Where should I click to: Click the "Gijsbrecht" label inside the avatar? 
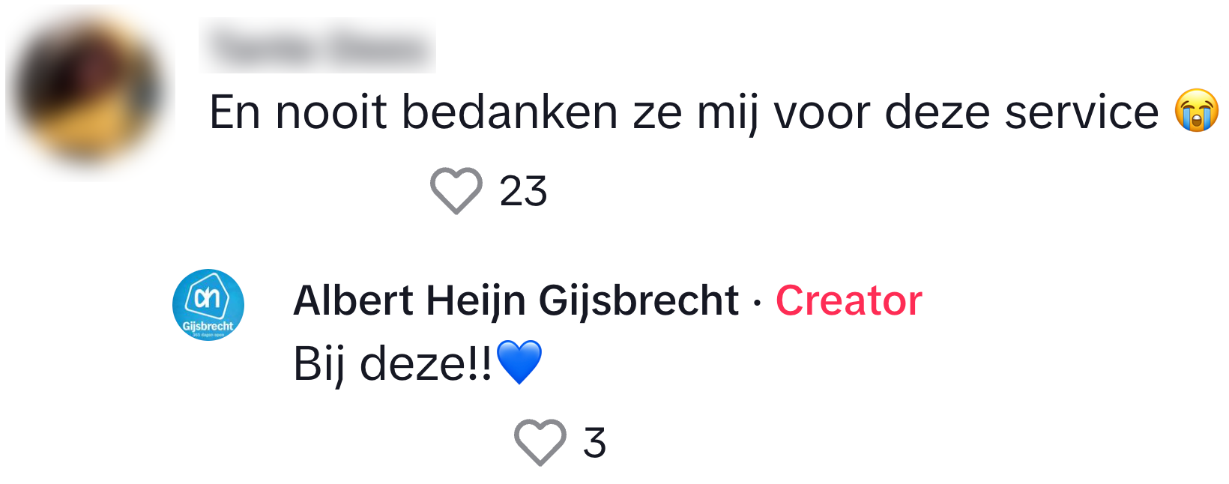tap(208, 326)
